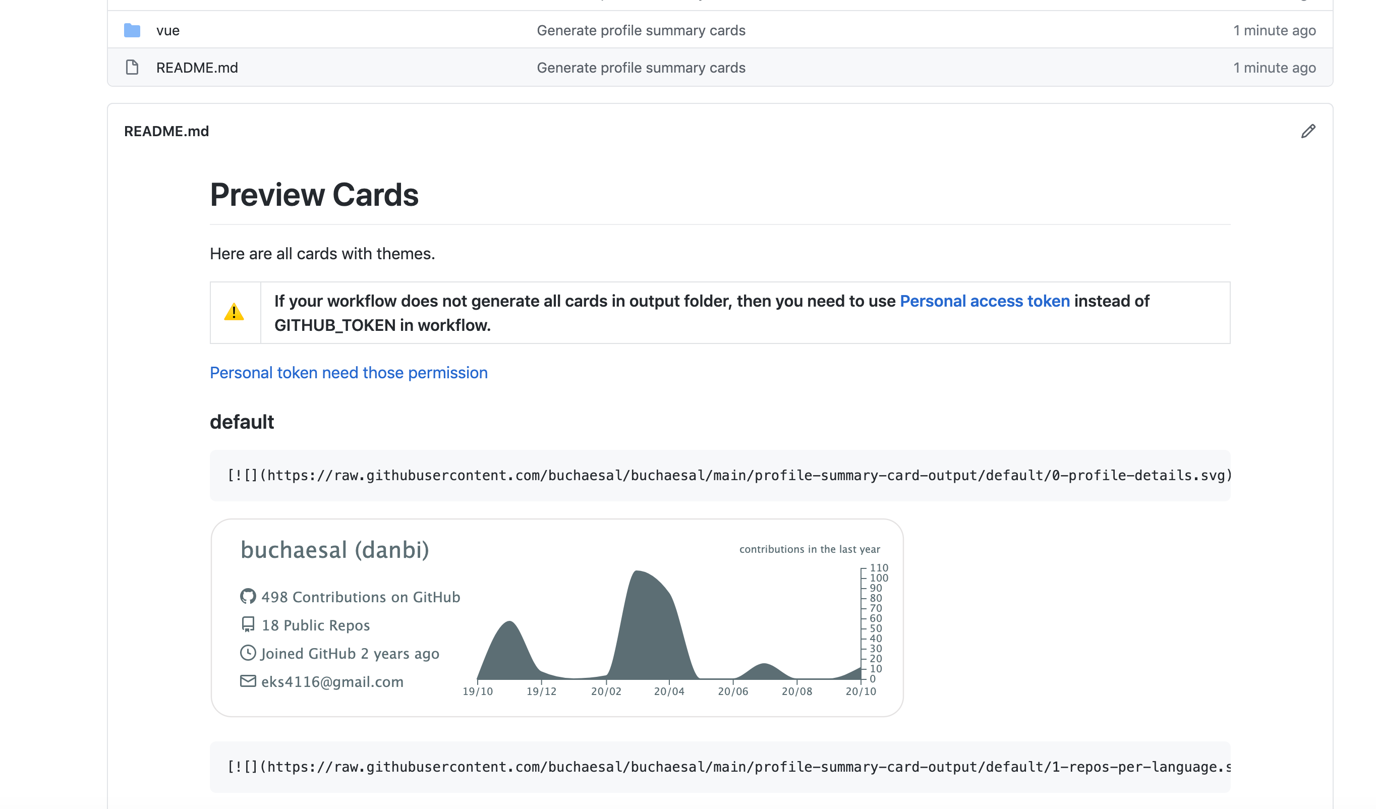This screenshot has height=809, width=1376.
Task: Click the 1-repos-per-language code block
Action: [720, 767]
